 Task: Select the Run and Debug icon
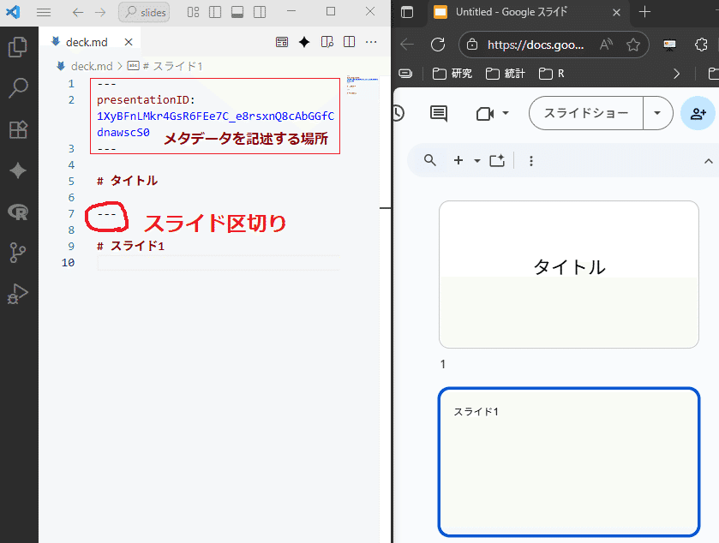[x=19, y=294]
